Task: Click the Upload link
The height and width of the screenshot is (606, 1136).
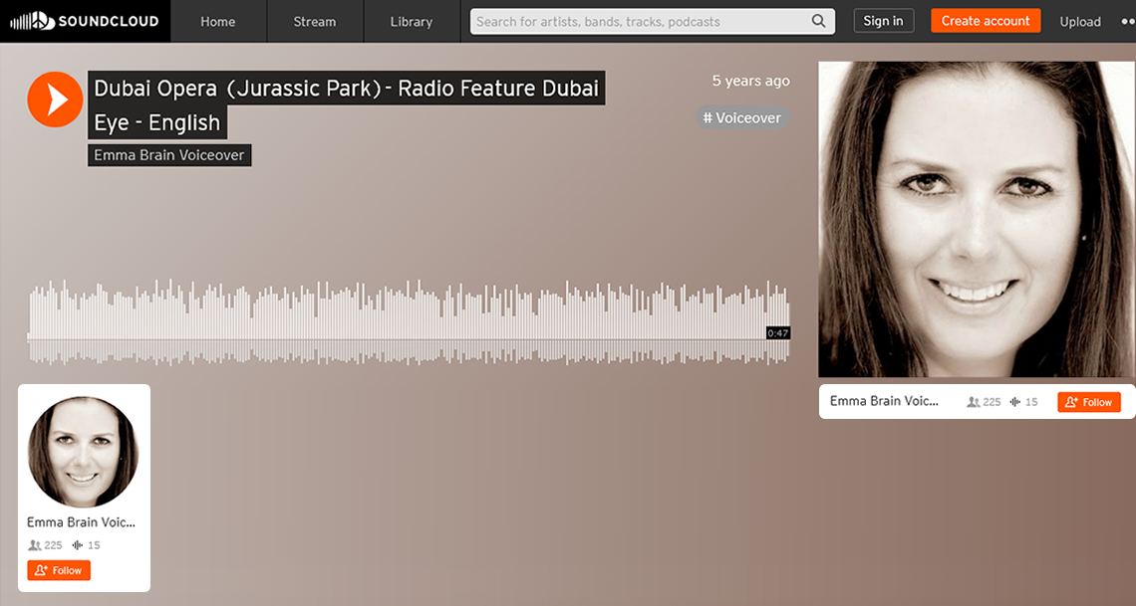Action: tap(1080, 22)
